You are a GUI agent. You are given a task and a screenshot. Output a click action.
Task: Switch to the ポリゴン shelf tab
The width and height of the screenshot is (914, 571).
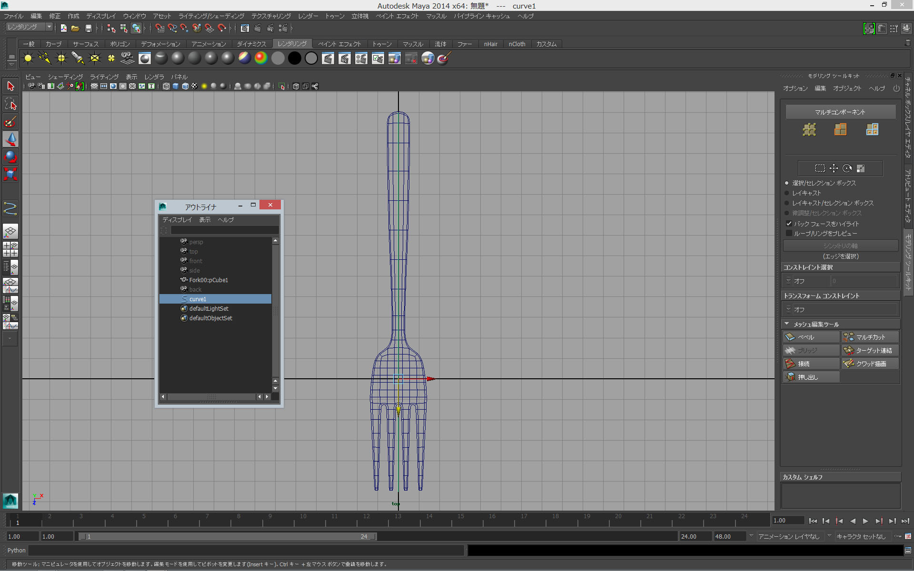pos(119,44)
